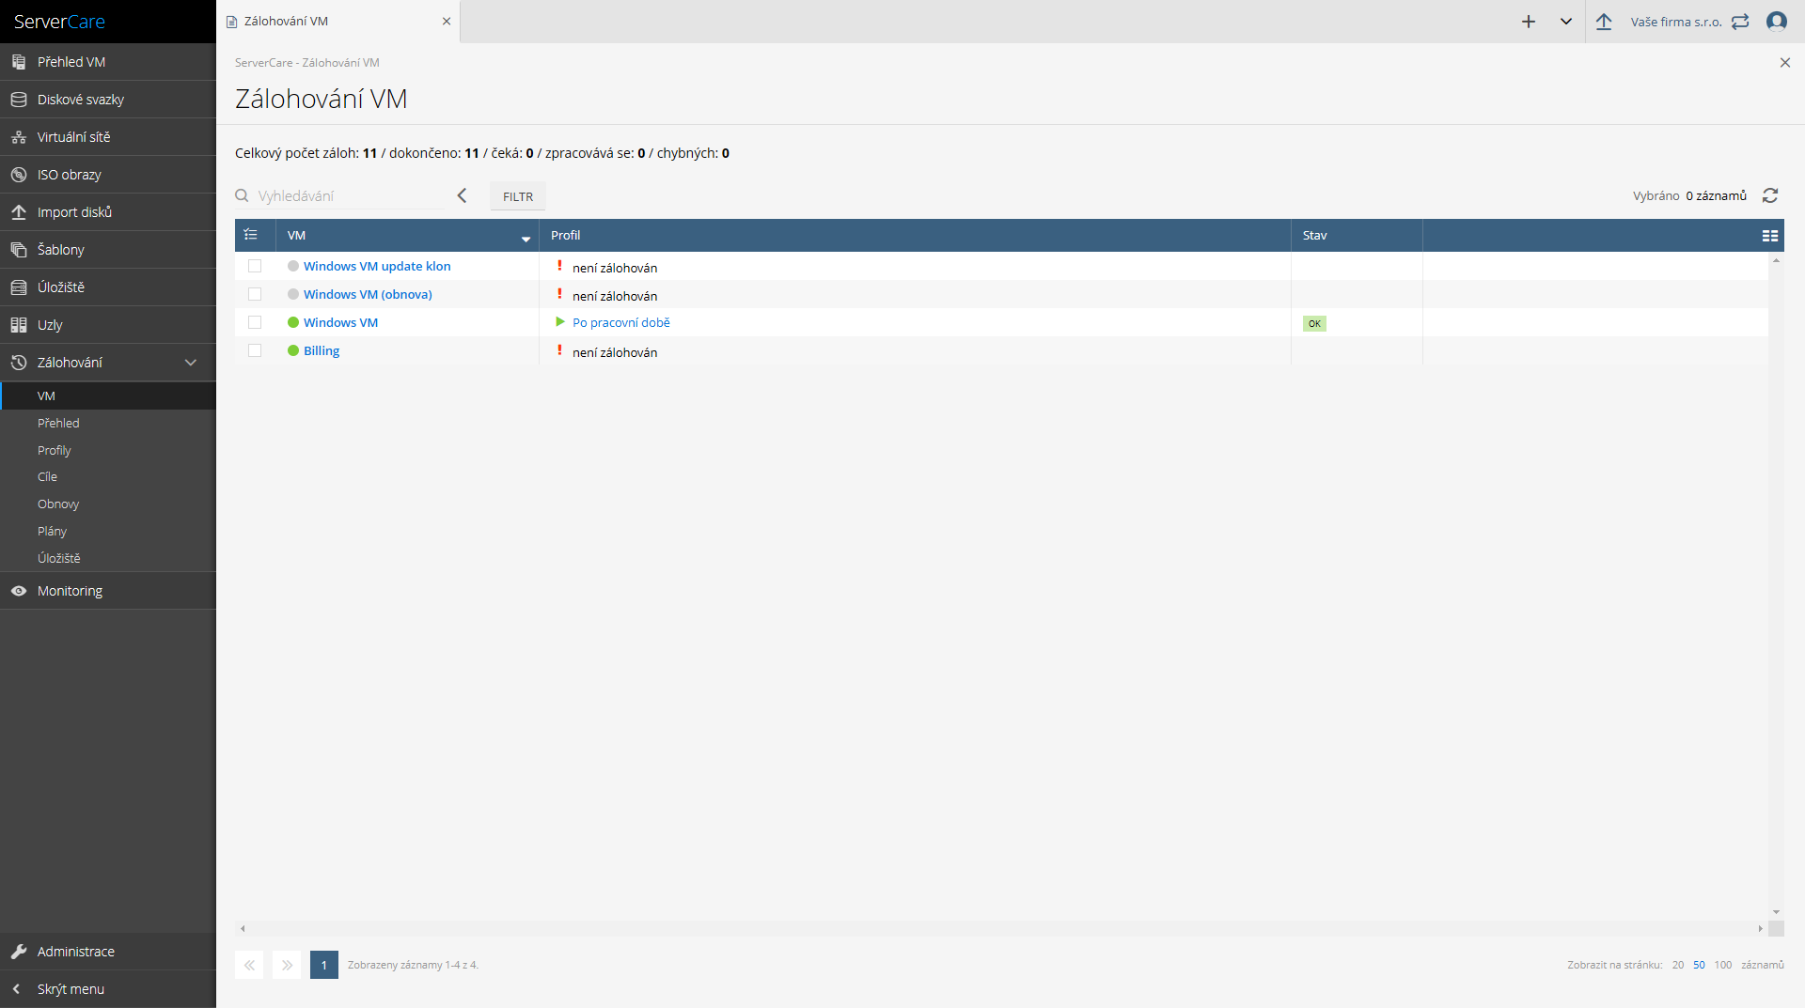Screen dimensions: 1805x1008
Task: Switch company with arrows icon
Action: [1740, 22]
